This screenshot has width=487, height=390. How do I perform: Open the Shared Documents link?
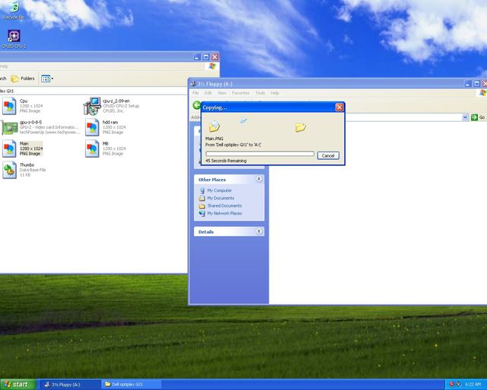coord(224,206)
